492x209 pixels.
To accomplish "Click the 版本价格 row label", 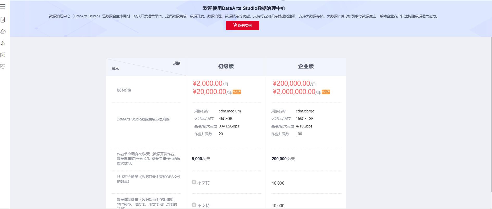I will point(124,90).
